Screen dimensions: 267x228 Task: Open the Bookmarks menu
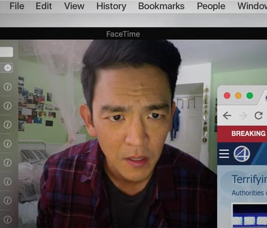coord(161,6)
